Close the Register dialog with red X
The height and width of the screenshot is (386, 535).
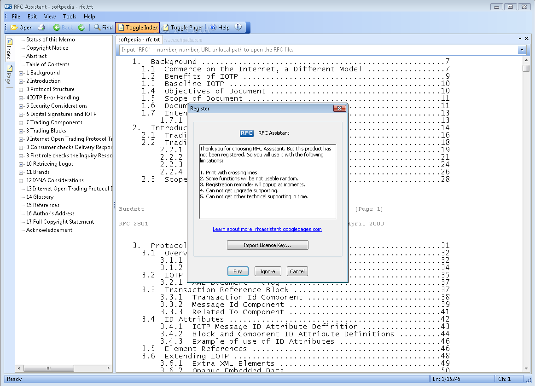click(339, 109)
